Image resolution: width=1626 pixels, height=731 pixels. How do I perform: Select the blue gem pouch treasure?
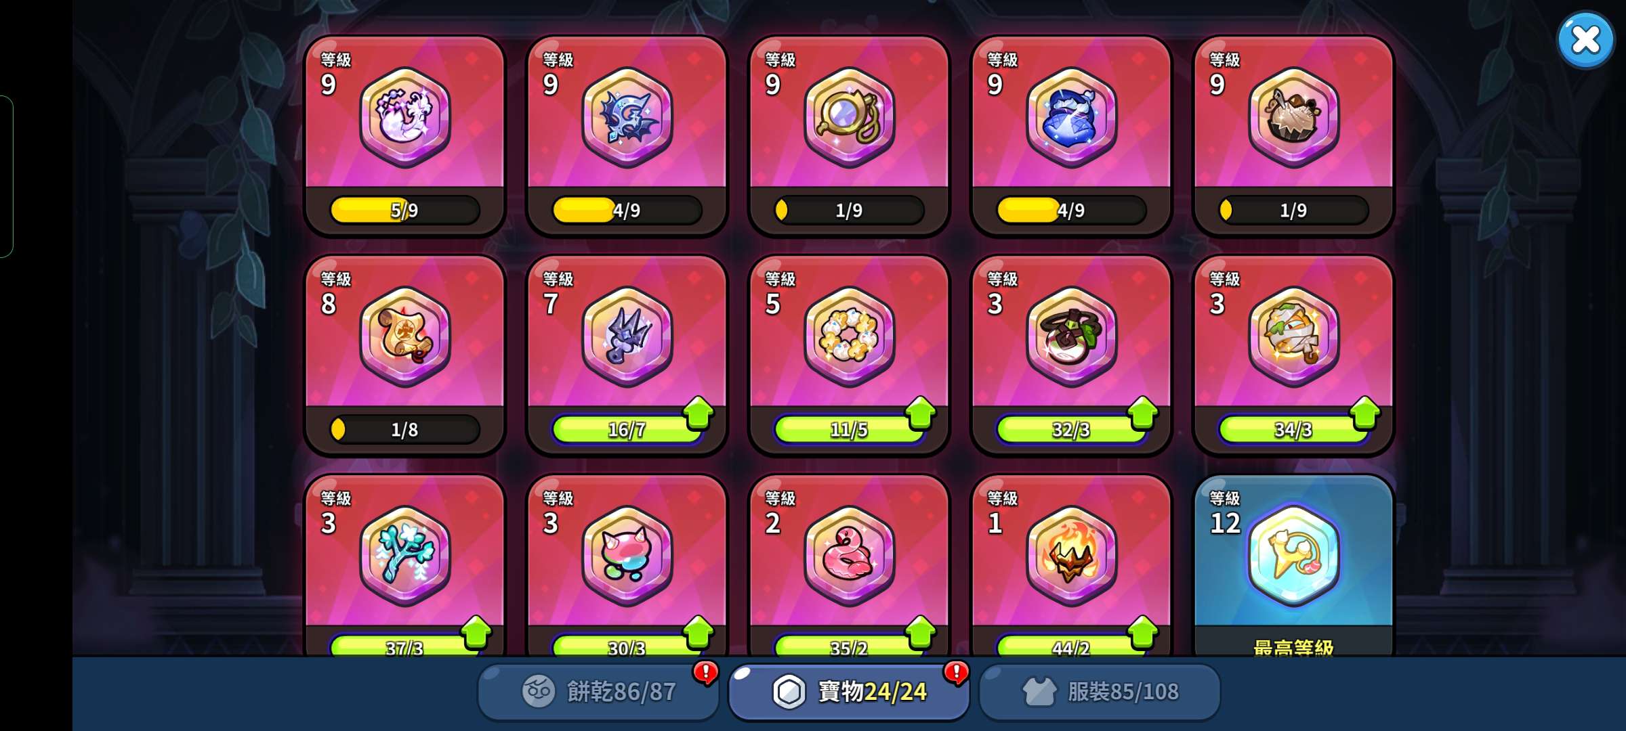1071,117
